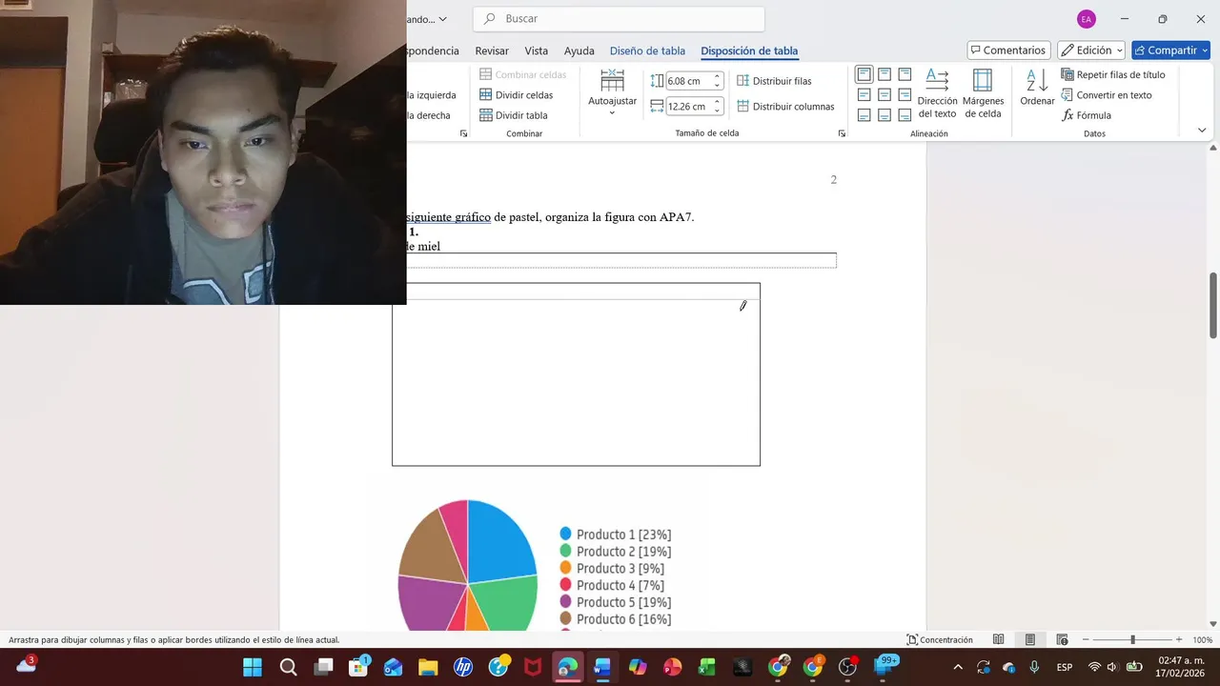
Task: Adjust the zoom slider handle
Action: [x=1132, y=640]
